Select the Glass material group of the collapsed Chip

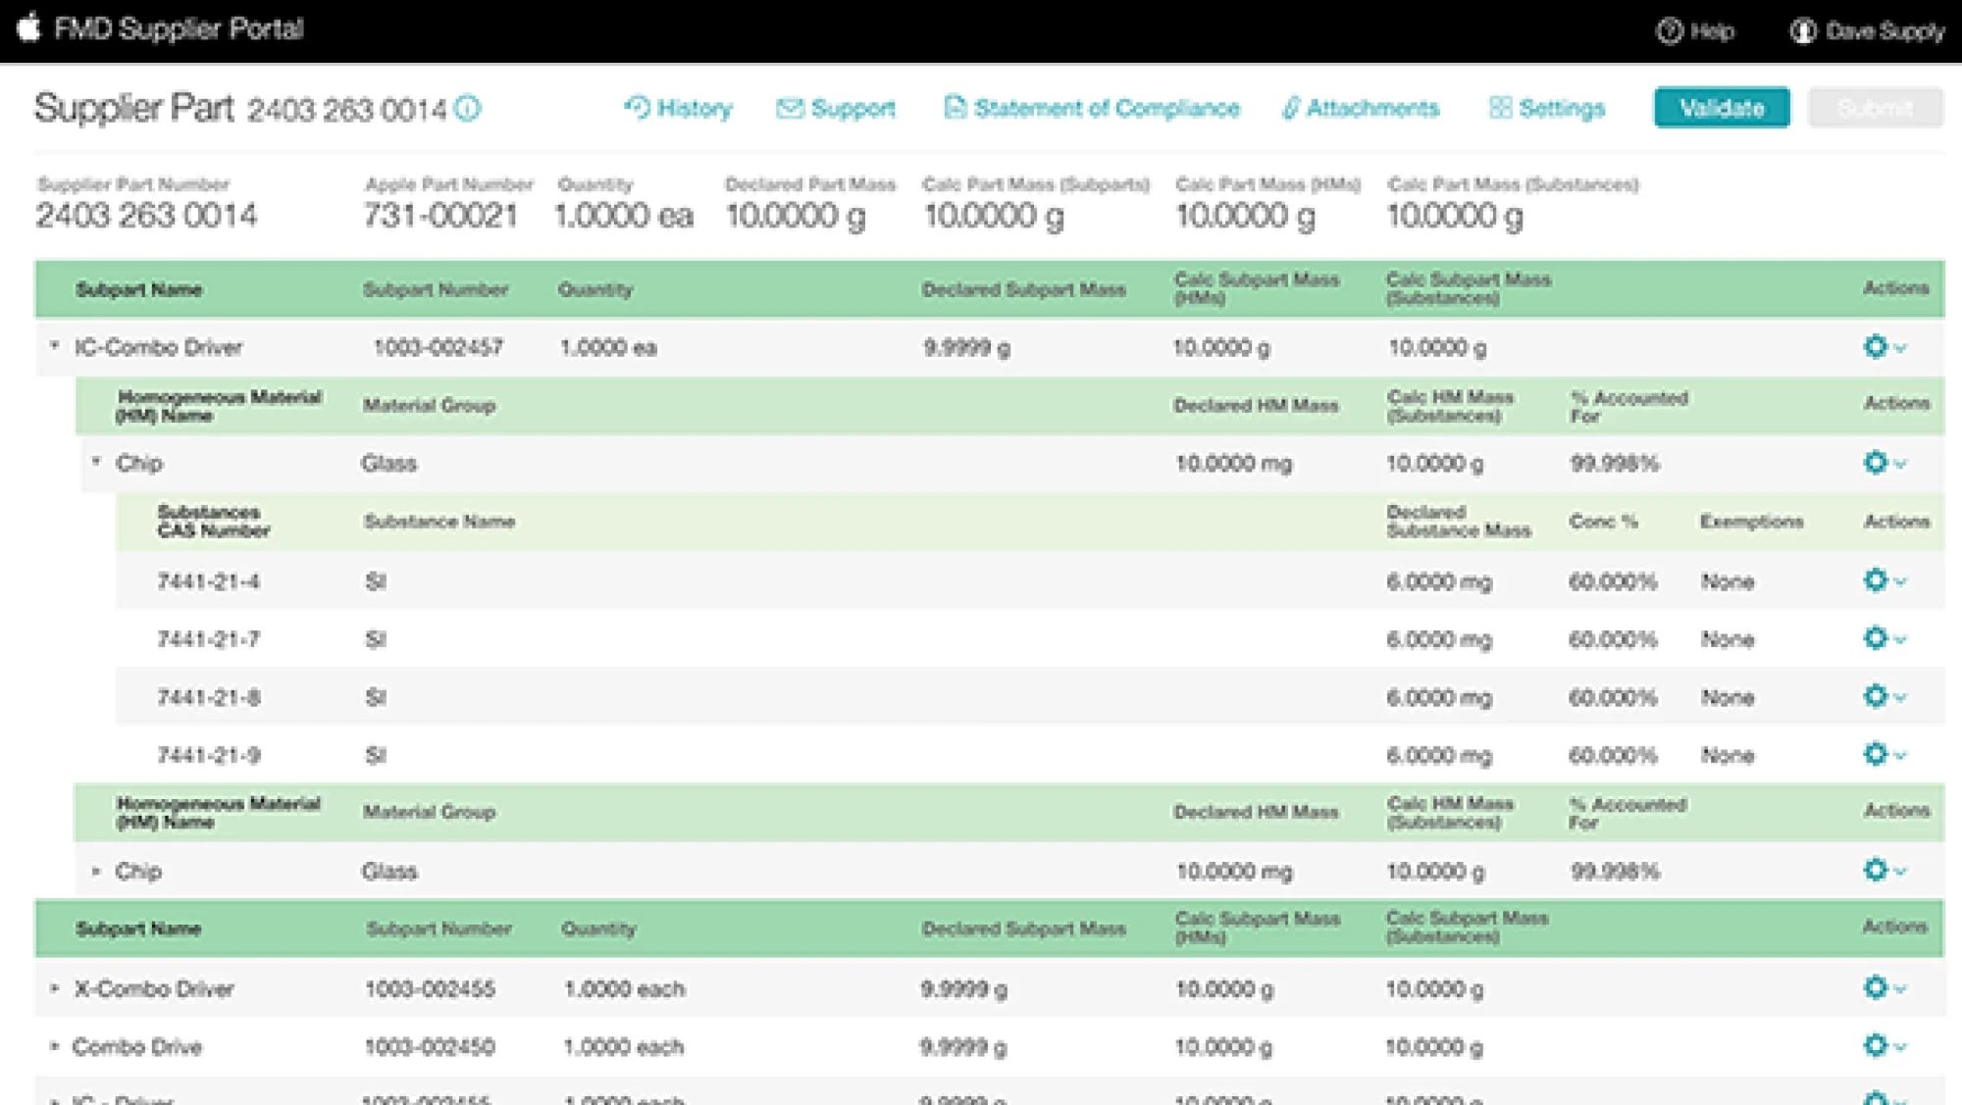389,871
